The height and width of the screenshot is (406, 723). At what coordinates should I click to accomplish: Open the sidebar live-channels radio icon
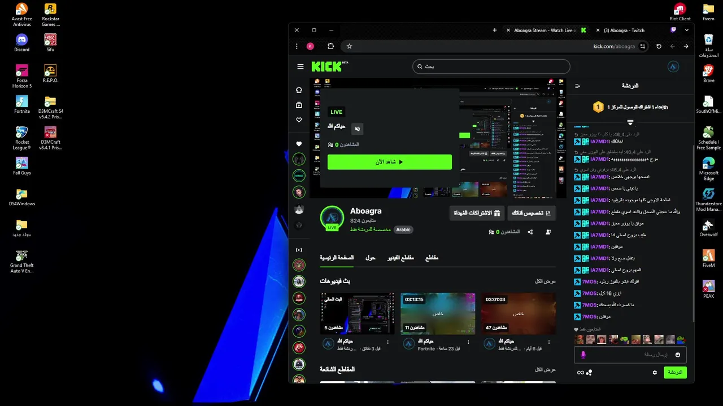pyautogui.click(x=299, y=250)
